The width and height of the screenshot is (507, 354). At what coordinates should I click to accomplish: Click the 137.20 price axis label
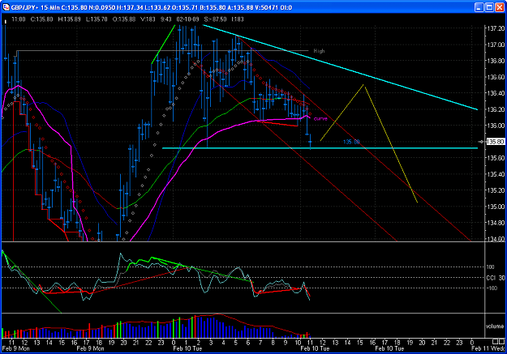click(x=496, y=28)
